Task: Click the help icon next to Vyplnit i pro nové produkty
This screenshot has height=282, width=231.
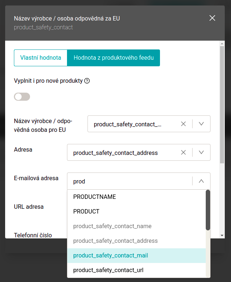Action: (x=87, y=81)
